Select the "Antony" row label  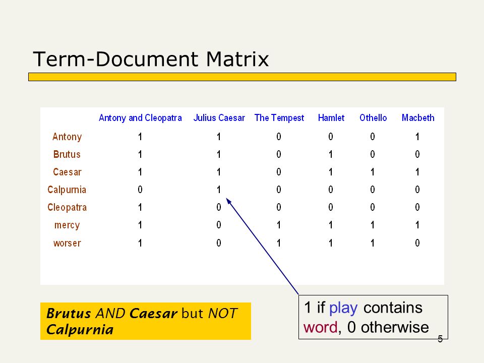[67, 137]
